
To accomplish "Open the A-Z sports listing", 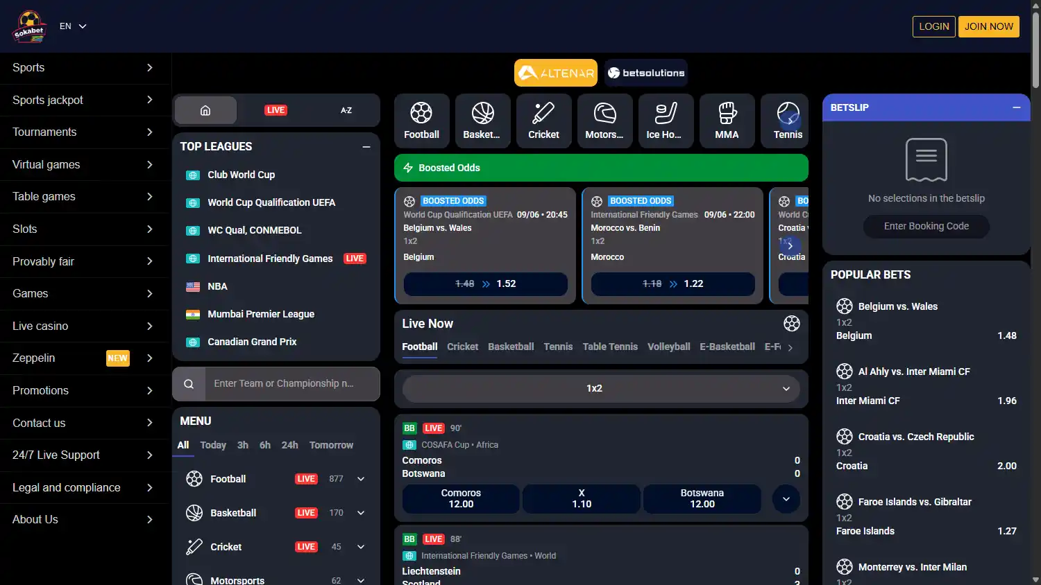I will 346,110.
